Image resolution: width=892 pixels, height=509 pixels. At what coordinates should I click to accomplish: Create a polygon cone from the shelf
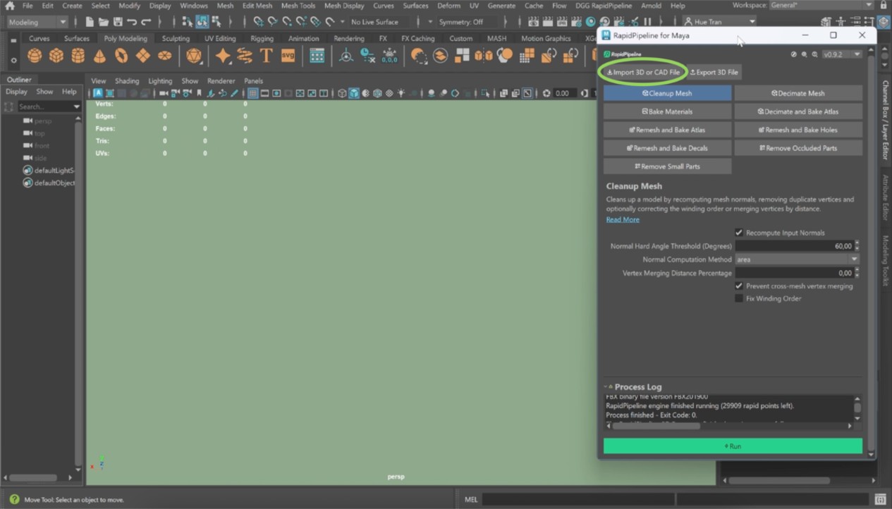point(100,56)
